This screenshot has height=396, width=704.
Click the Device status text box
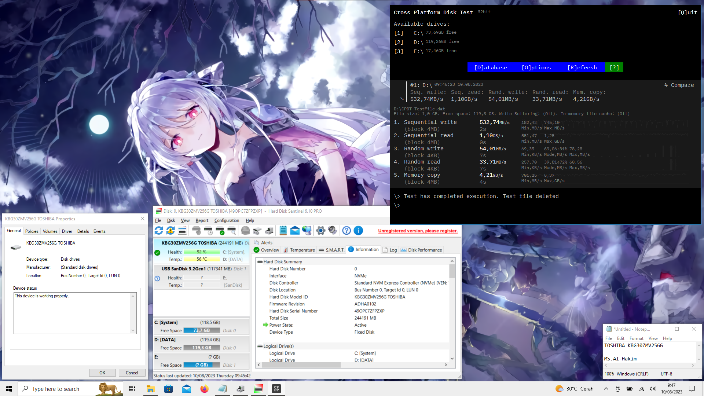[75, 313]
